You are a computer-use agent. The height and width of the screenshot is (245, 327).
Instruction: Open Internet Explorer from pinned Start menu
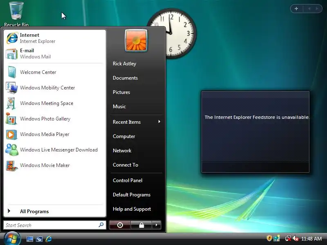pos(55,38)
